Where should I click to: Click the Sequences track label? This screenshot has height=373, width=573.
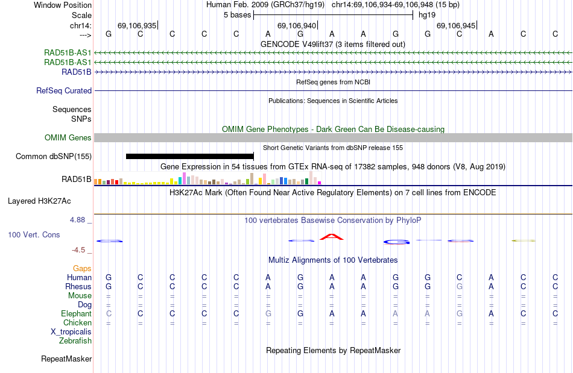point(72,109)
